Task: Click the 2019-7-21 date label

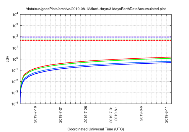Action: (x=60, y=114)
